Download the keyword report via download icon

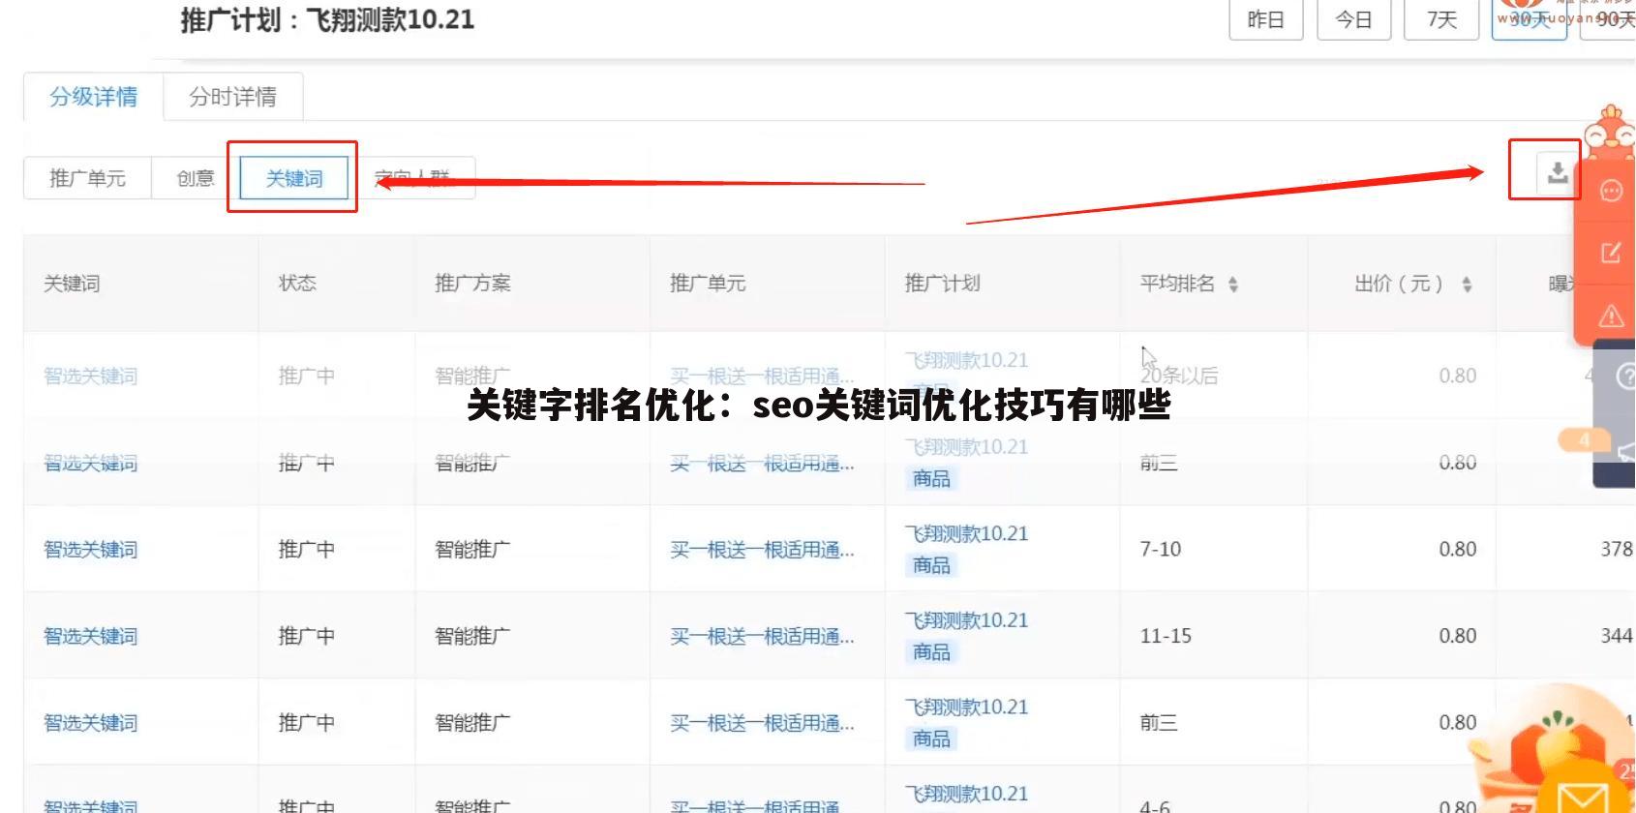click(x=1557, y=173)
